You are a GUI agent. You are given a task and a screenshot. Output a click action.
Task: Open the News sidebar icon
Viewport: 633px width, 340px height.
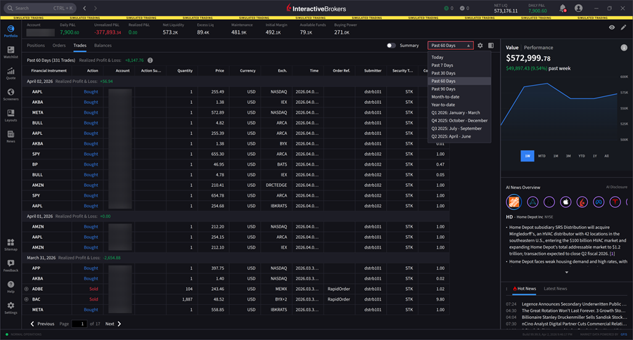click(11, 137)
